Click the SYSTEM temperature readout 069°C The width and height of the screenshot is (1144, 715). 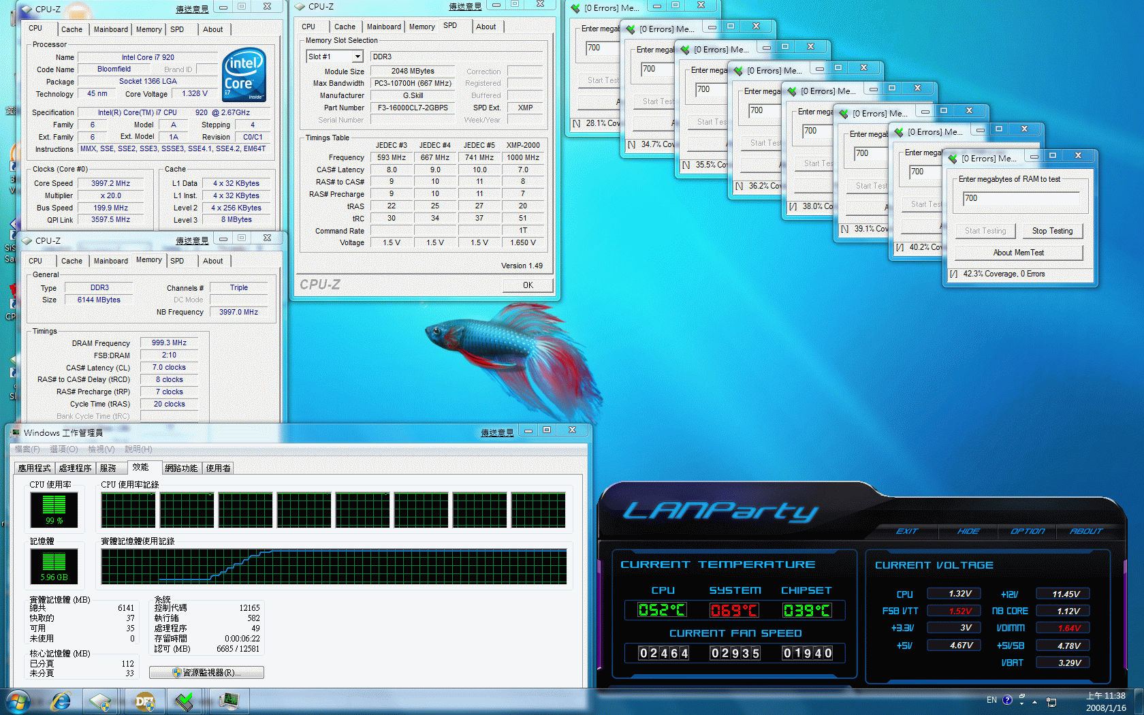734,610
